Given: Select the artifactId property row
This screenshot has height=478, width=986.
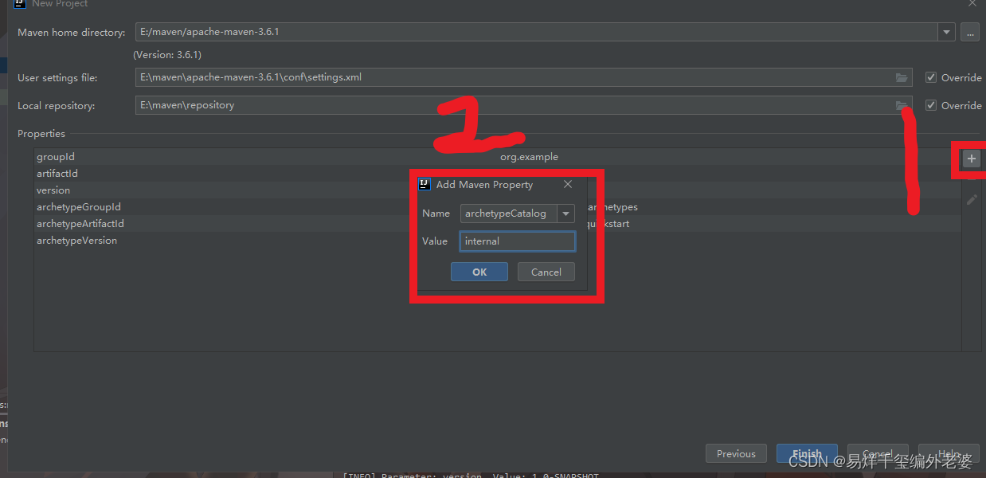Looking at the screenshot, I should [497, 173].
